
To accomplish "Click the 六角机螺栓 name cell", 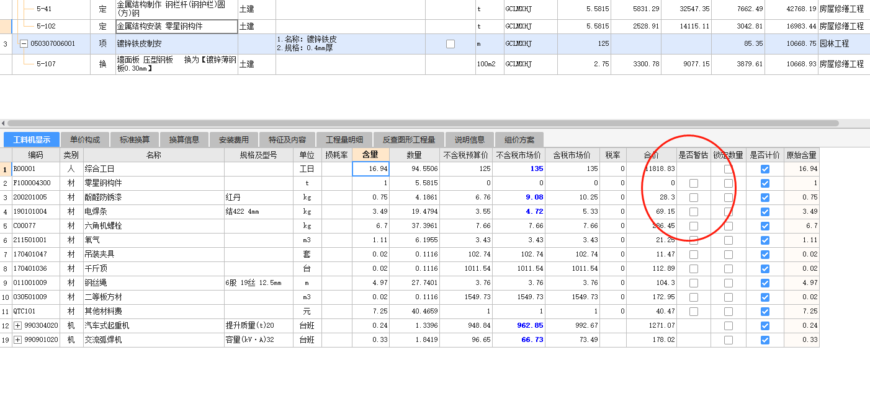I will click(x=154, y=225).
